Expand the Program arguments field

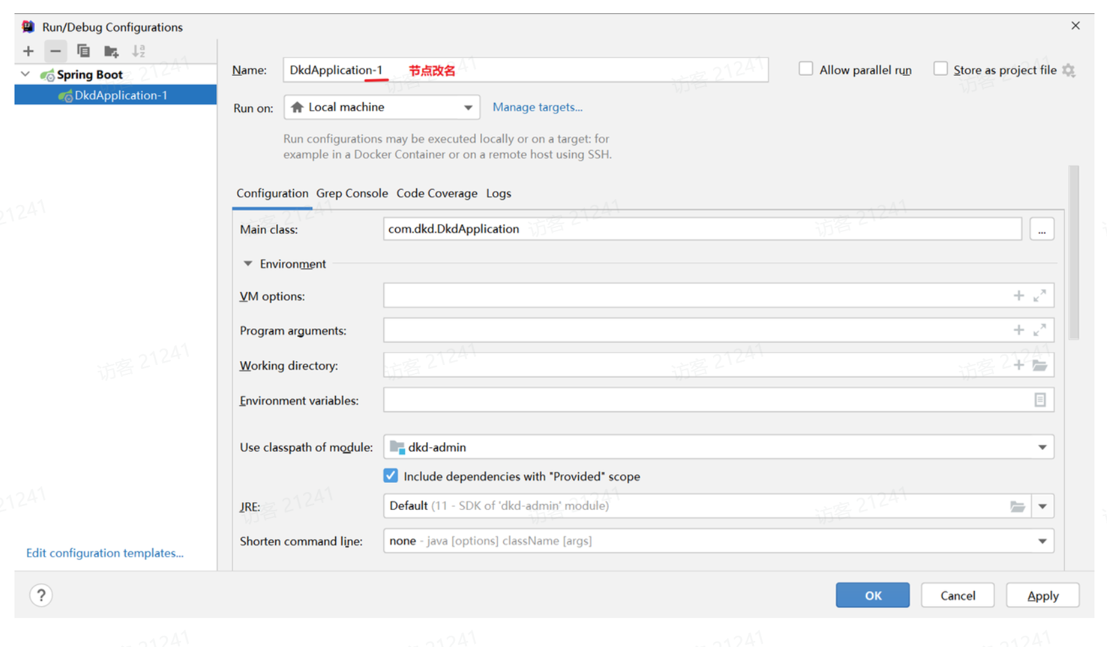1040,330
